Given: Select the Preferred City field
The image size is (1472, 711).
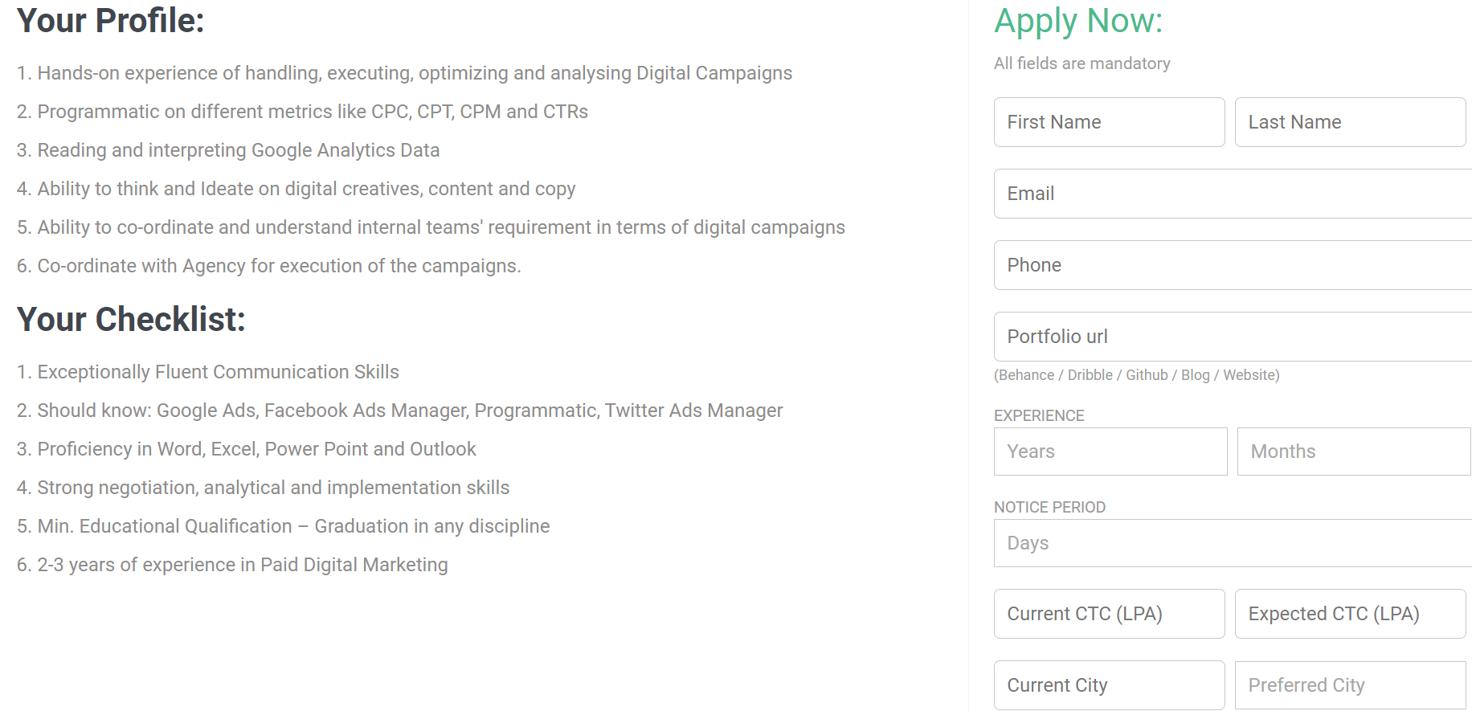Looking at the screenshot, I should tap(1350, 685).
